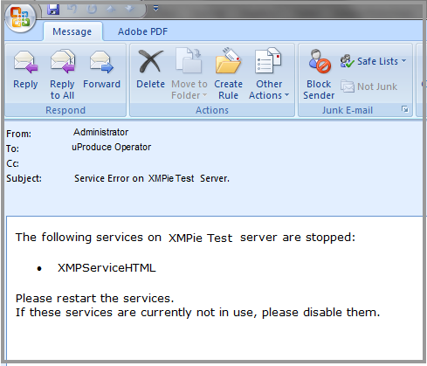Viewport: 427px width, 366px height.
Task: Save message using floppy disk icon
Action: (x=53, y=9)
